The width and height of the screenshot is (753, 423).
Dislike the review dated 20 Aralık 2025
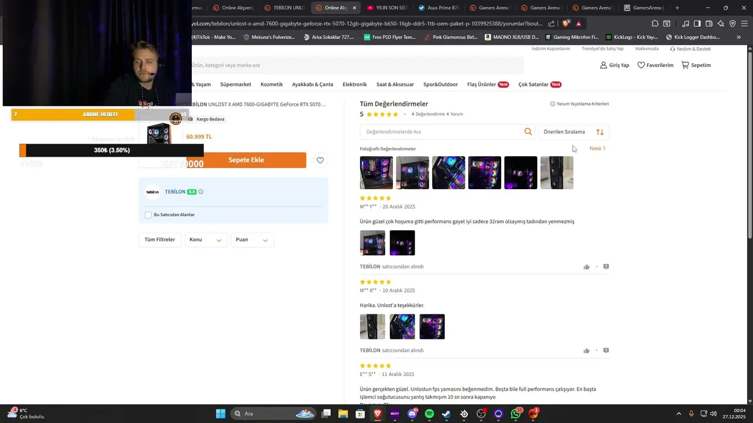click(x=606, y=267)
